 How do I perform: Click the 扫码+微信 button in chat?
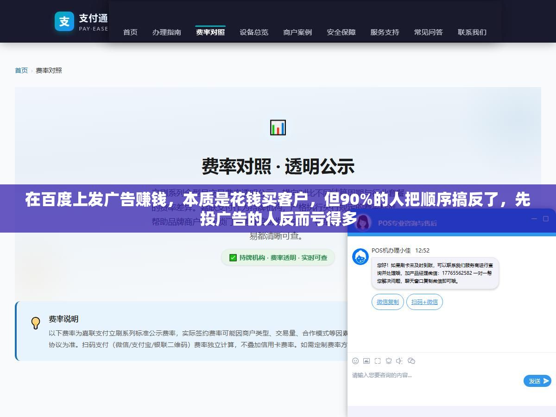point(424,302)
